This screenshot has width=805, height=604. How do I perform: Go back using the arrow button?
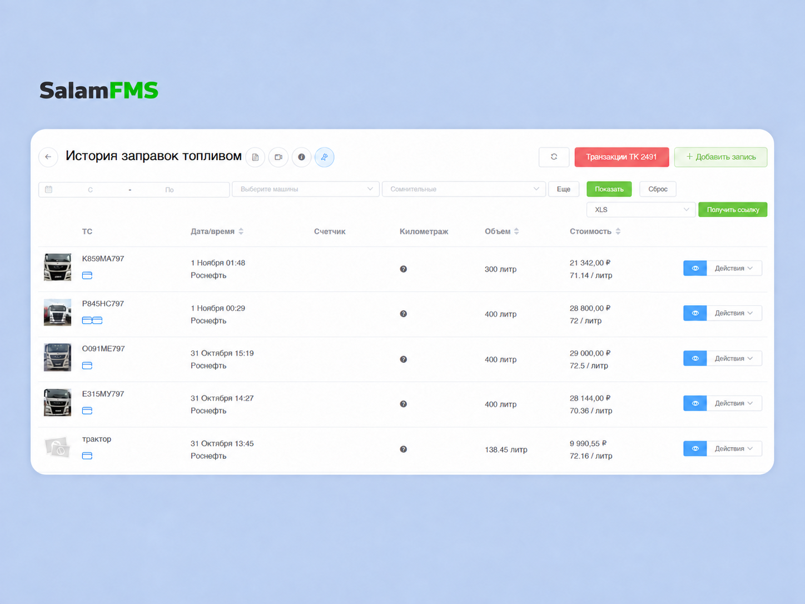48,157
